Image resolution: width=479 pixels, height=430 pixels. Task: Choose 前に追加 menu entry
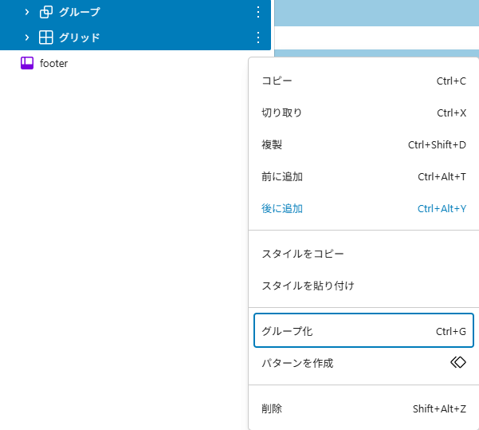click(x=363, y=177)
